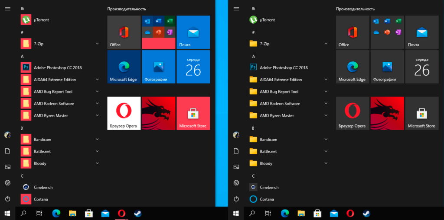Open user account avatar in left sidebar

(8, 135)
